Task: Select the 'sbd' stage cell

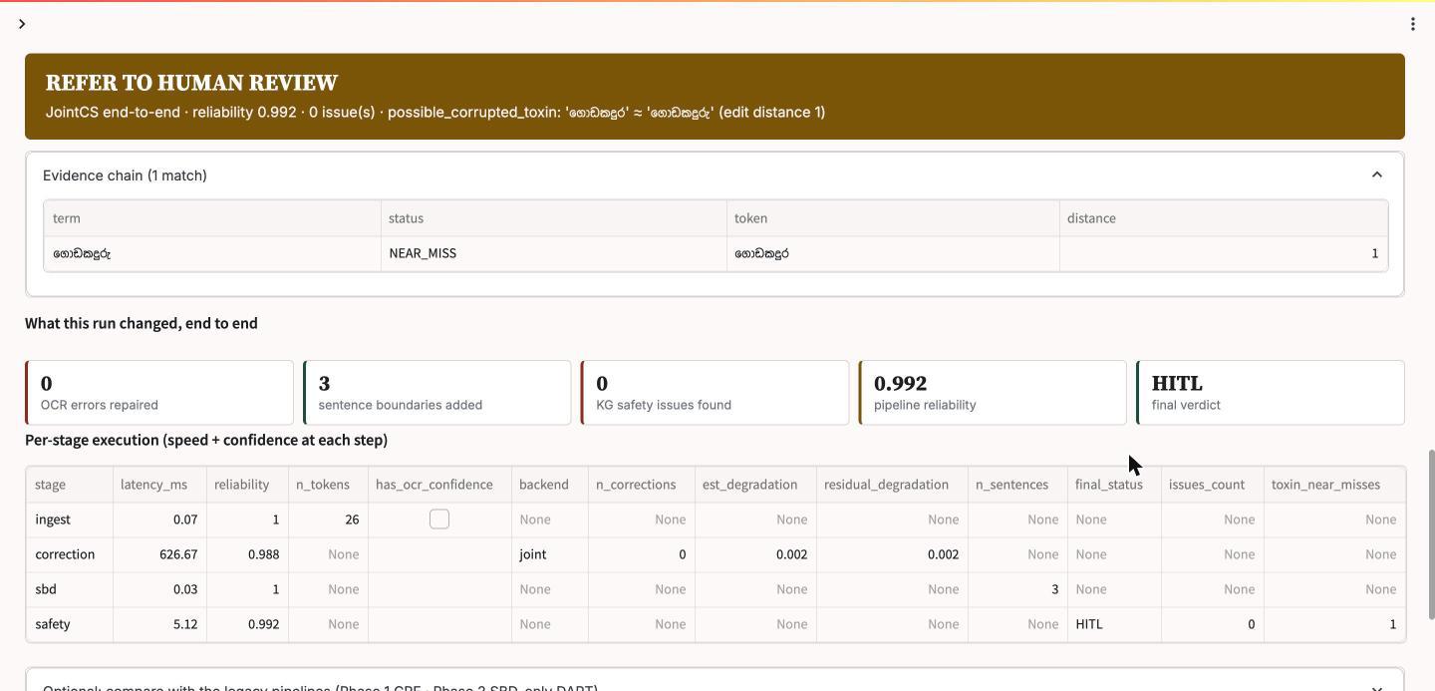Action: pos(70,589)
